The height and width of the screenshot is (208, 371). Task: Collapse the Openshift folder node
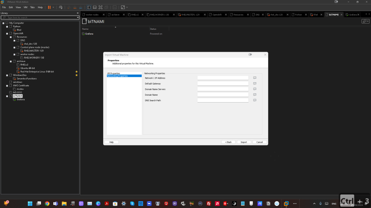(x=7, y=34)
